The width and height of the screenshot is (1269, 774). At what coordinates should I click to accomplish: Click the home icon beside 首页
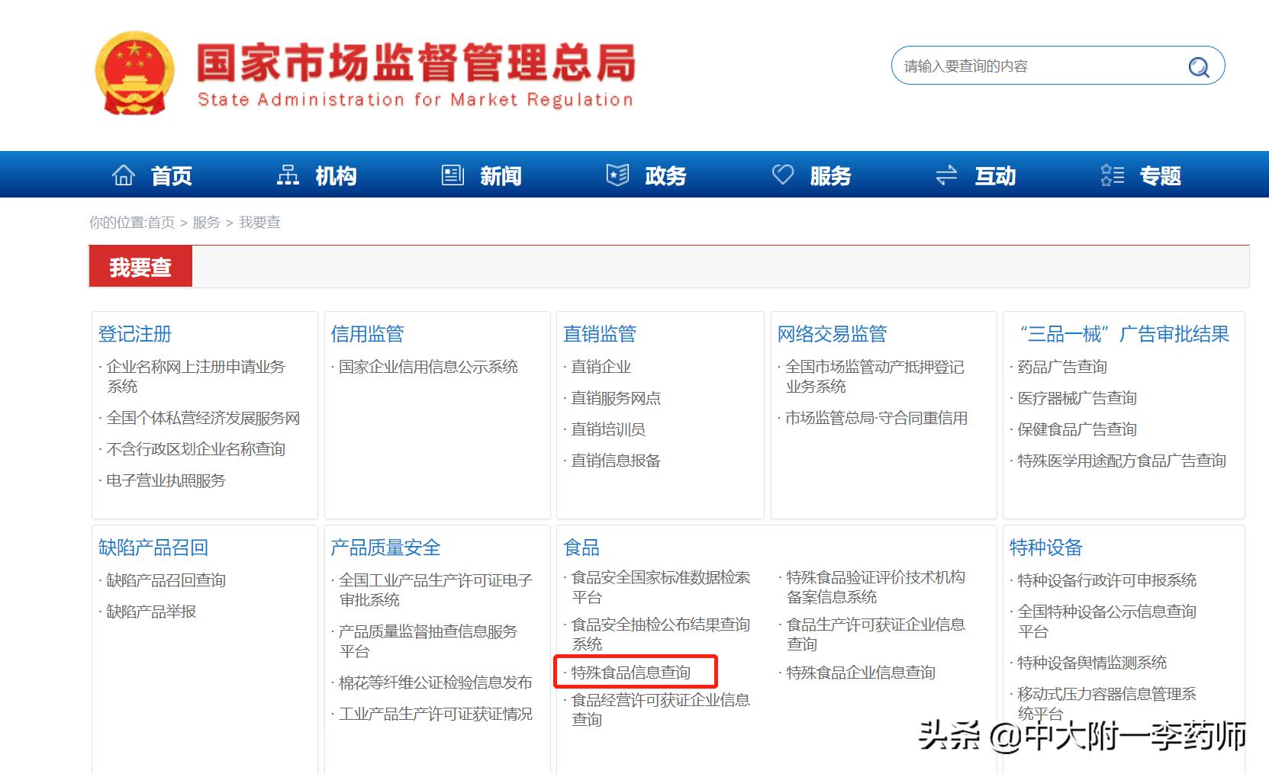124,175
